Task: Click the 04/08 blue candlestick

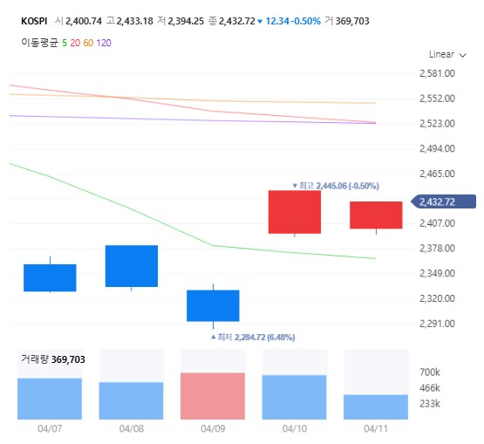Action: pyautogui.click(x=132, y=266)
